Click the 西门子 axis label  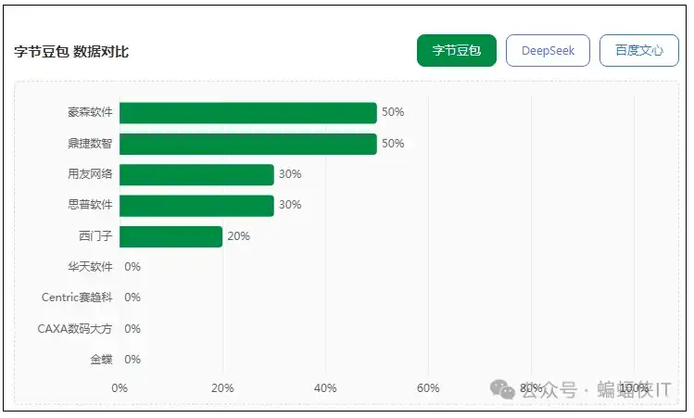click(x=95, y=236)
